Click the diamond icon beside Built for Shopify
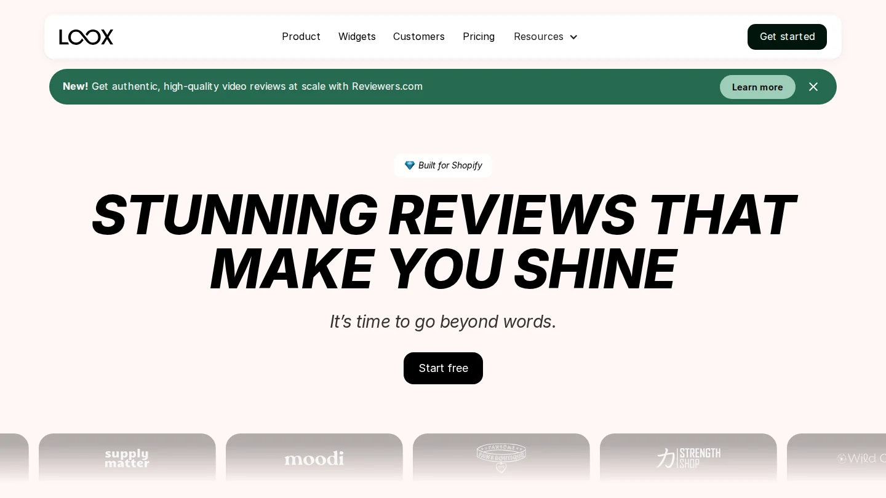Image resolution: width=886 pixels, height=498 pixels. tap(410, 165)
